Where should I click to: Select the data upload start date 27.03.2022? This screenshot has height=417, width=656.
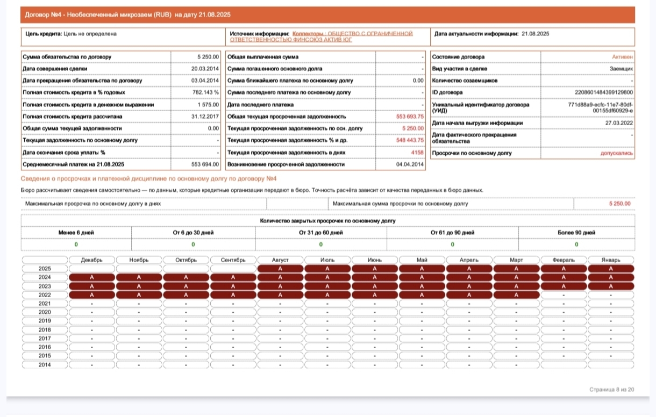(619, 123)
